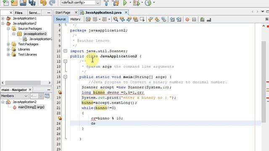This screenshot has height=151, width=269.
Task: Switch to Services tab
Action: tap(34, 13)
